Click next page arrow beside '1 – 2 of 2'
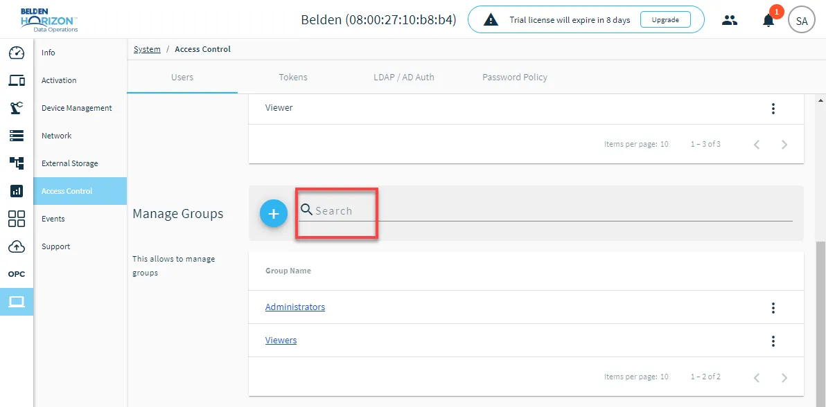Screen dimensions: 826x407 click(784, 377)
